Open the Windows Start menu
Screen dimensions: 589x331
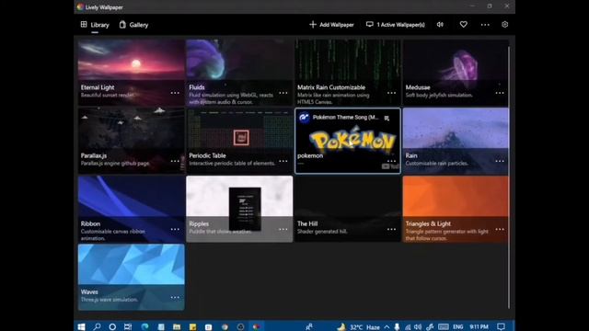81,327
